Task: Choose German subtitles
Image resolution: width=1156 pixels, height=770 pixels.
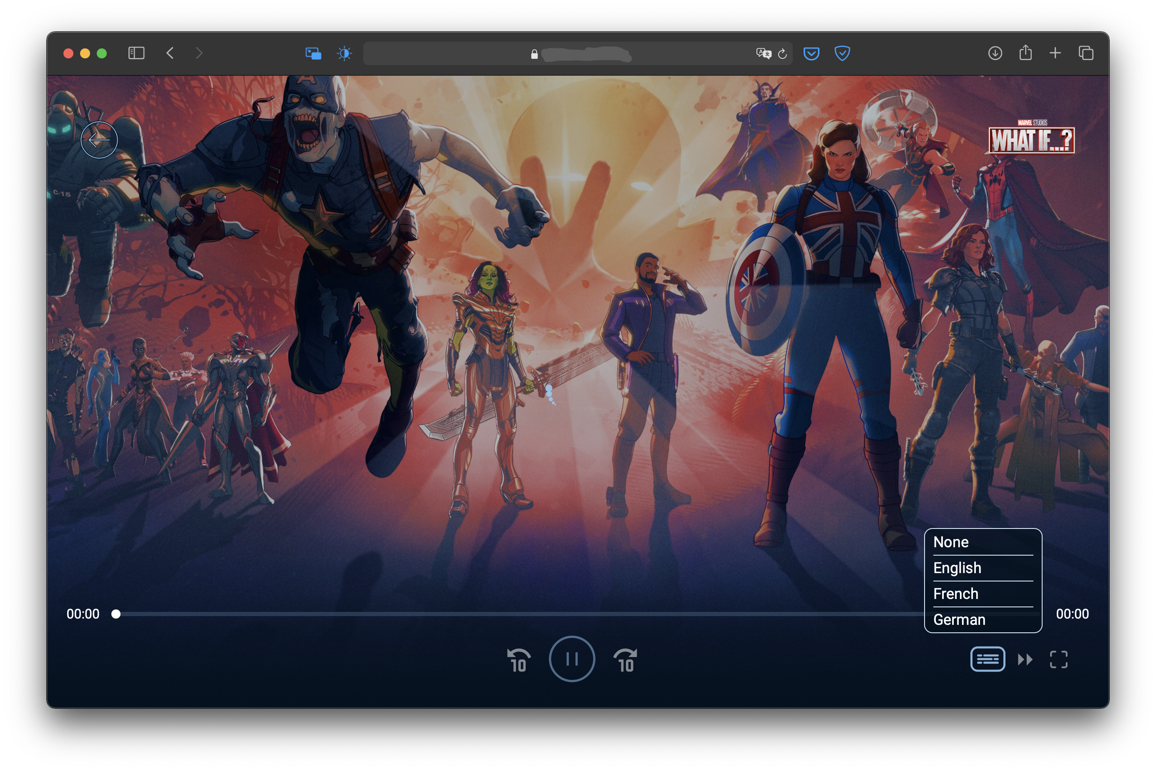Action: pos(959,619)
